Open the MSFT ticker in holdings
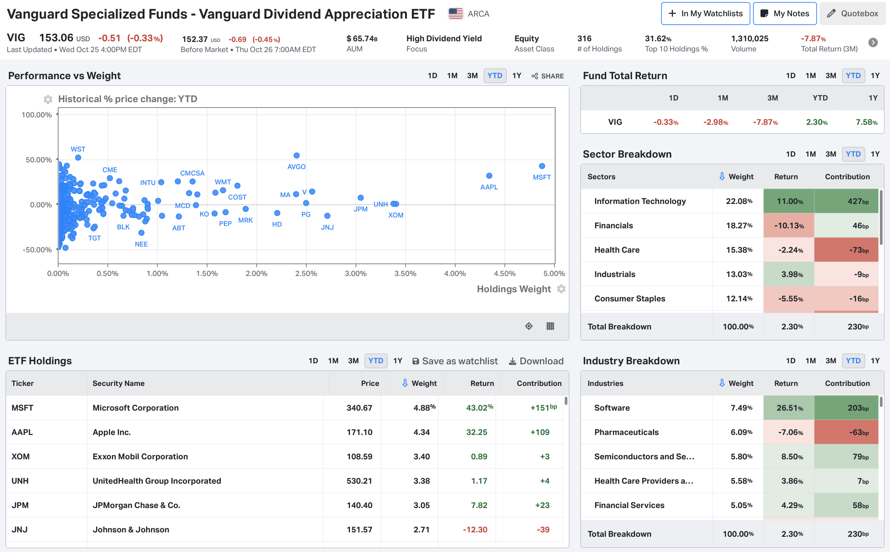The image size is (890, 552). (x=22, y=408)
